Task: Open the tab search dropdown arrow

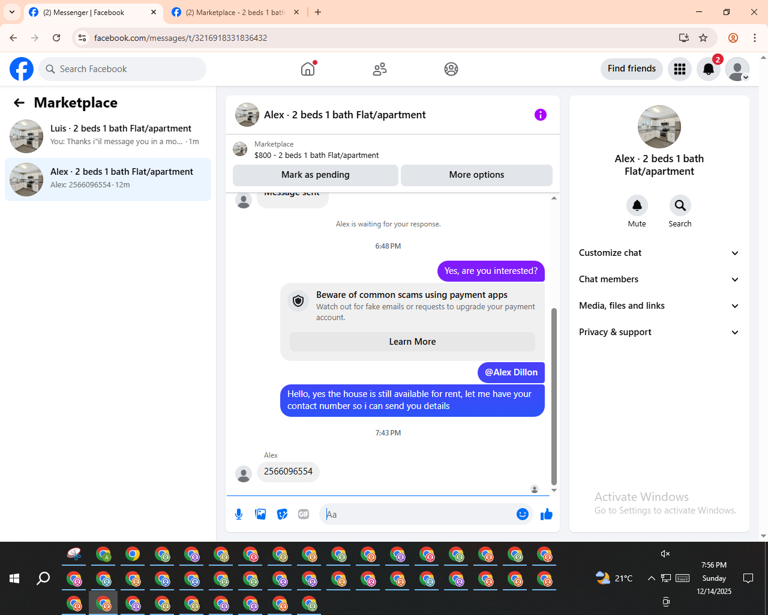Action: (12, 12)
